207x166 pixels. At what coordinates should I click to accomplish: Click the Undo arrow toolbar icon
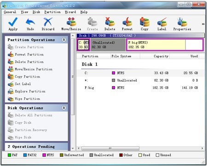30,22
